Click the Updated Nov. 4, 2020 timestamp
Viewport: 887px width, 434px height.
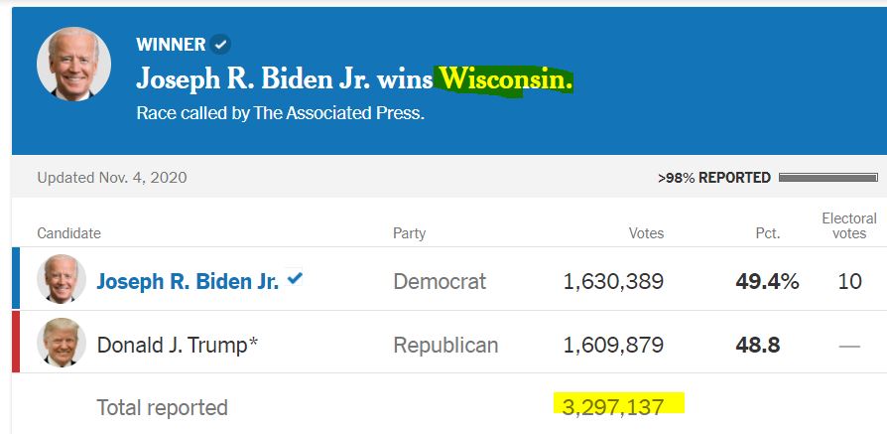(111, 178)
